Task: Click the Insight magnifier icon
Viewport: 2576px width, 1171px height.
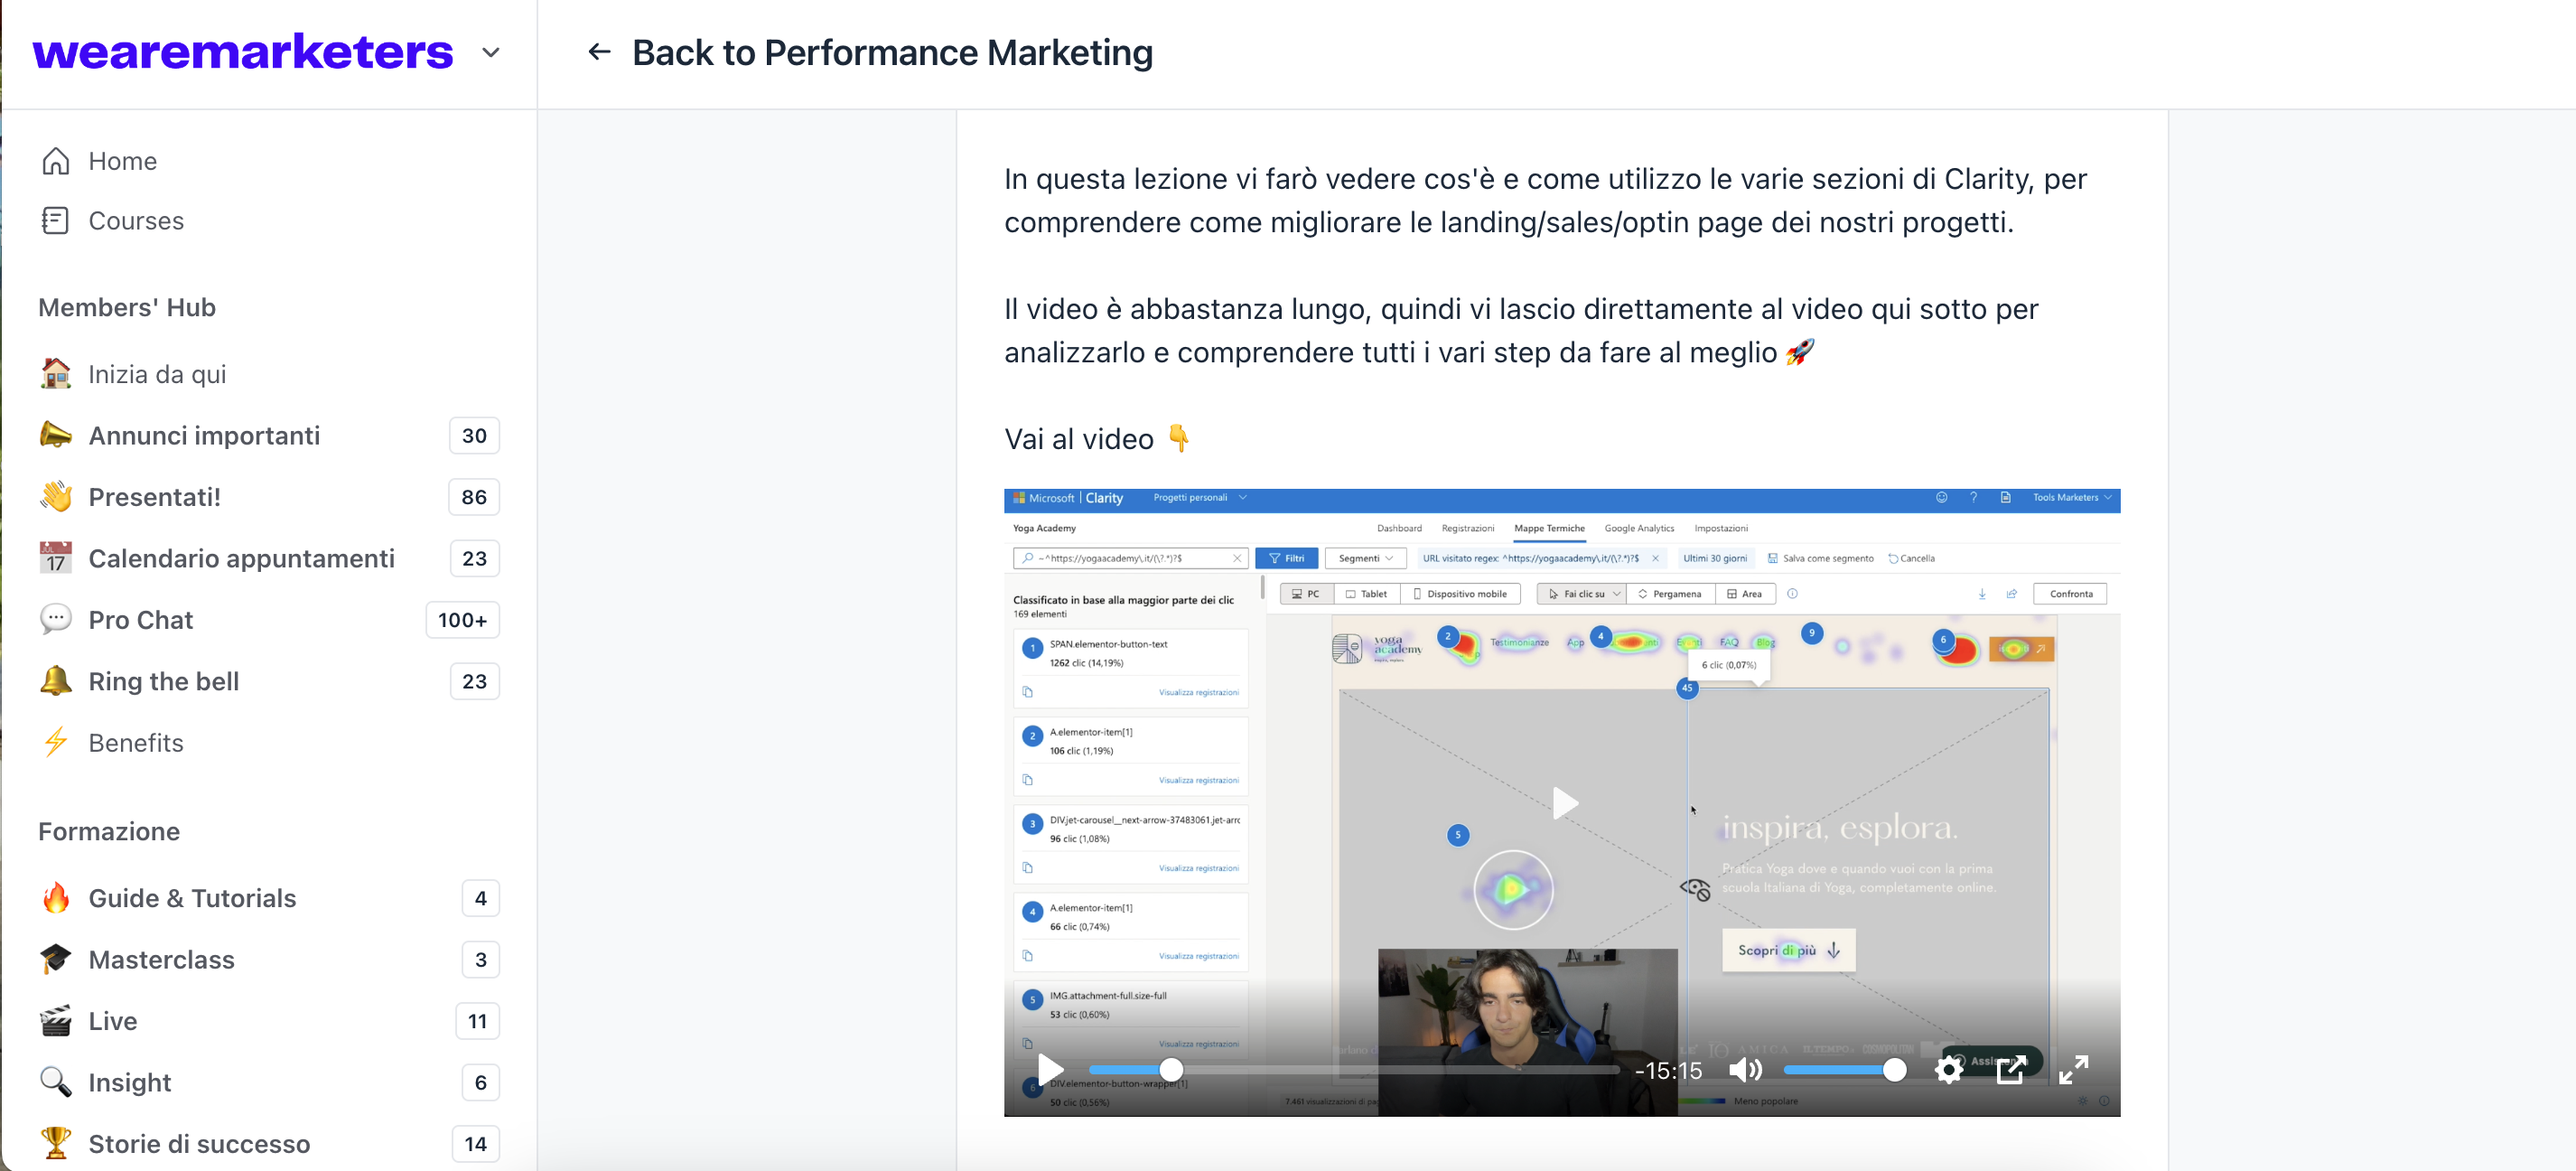Action: 56,1082
